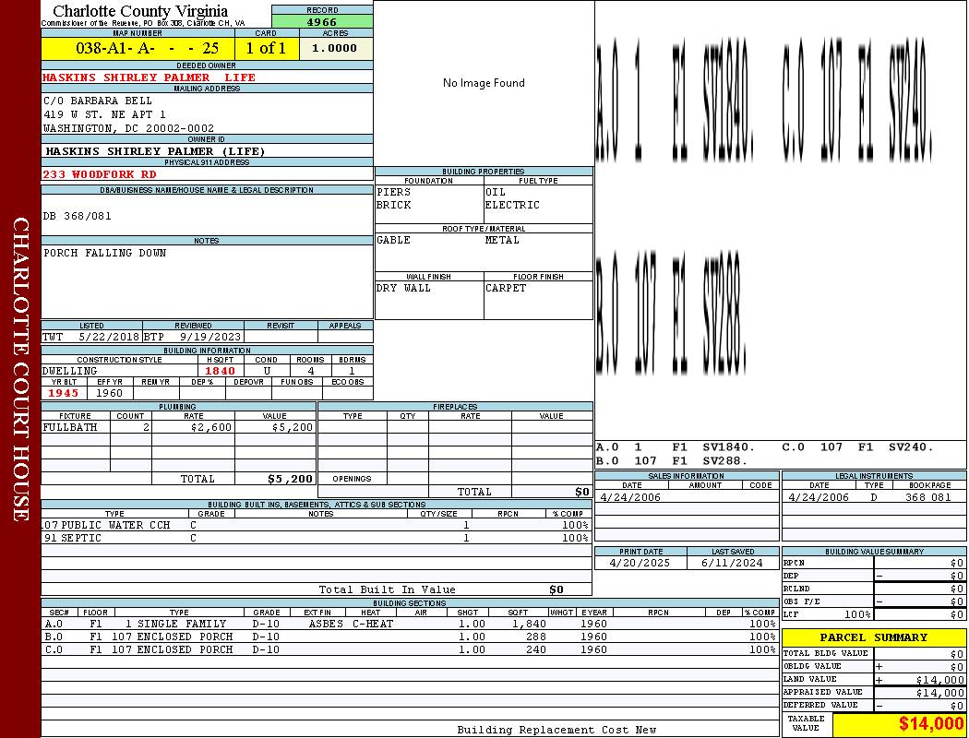Click roof material METAL

[x=502, y=240]
